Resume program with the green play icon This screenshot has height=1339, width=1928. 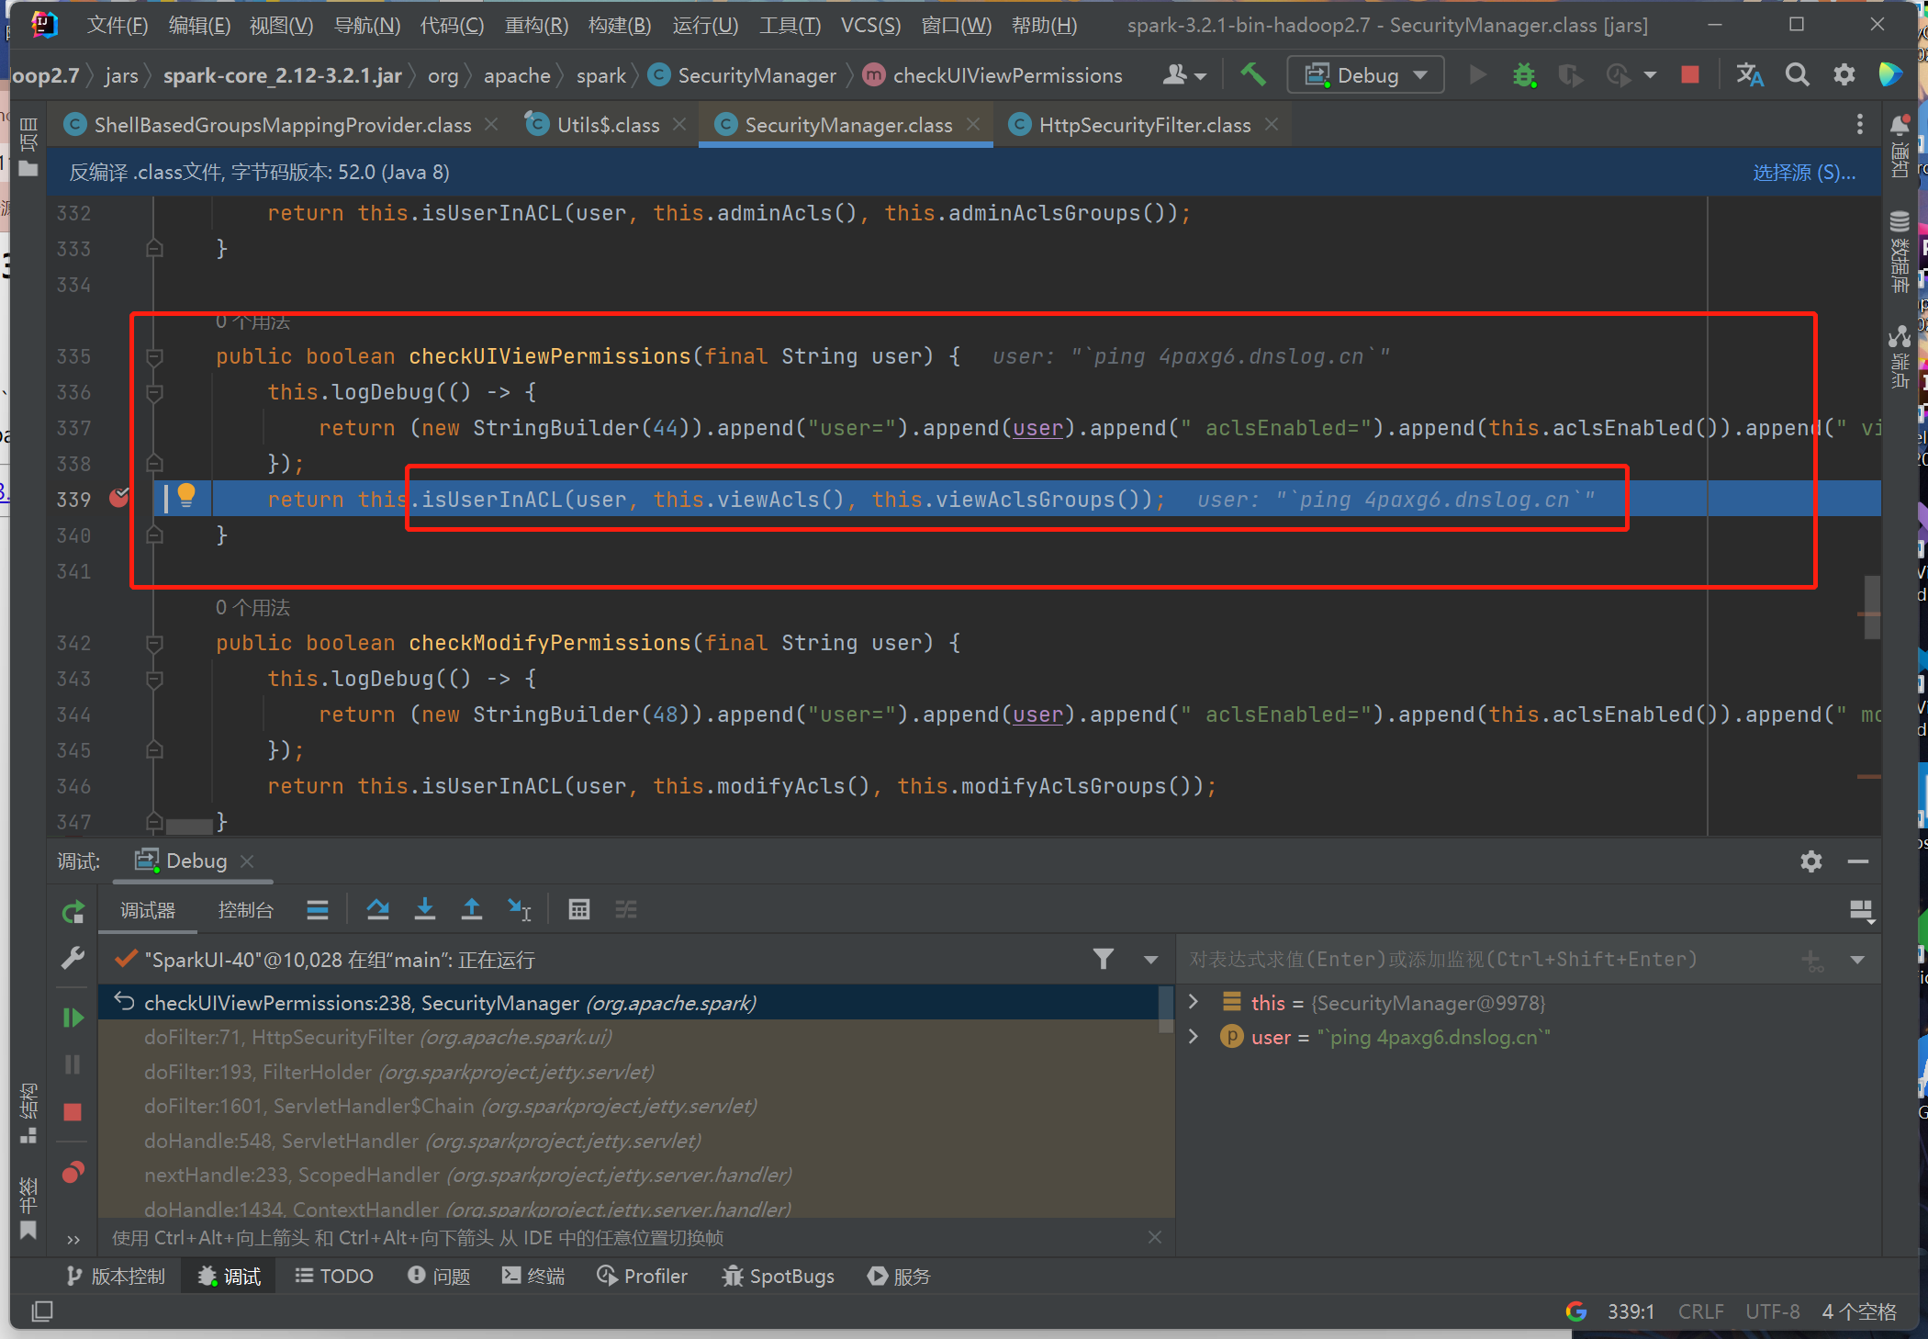click(x=73, y=1018)
